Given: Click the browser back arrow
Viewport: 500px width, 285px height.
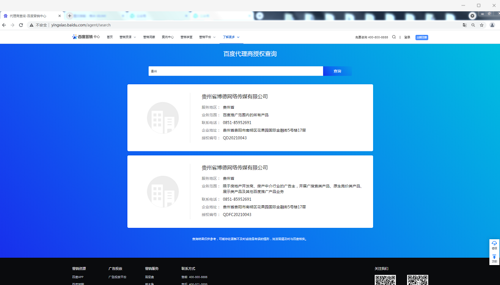Looking at the screenshot, I should [x=5, y=25].
